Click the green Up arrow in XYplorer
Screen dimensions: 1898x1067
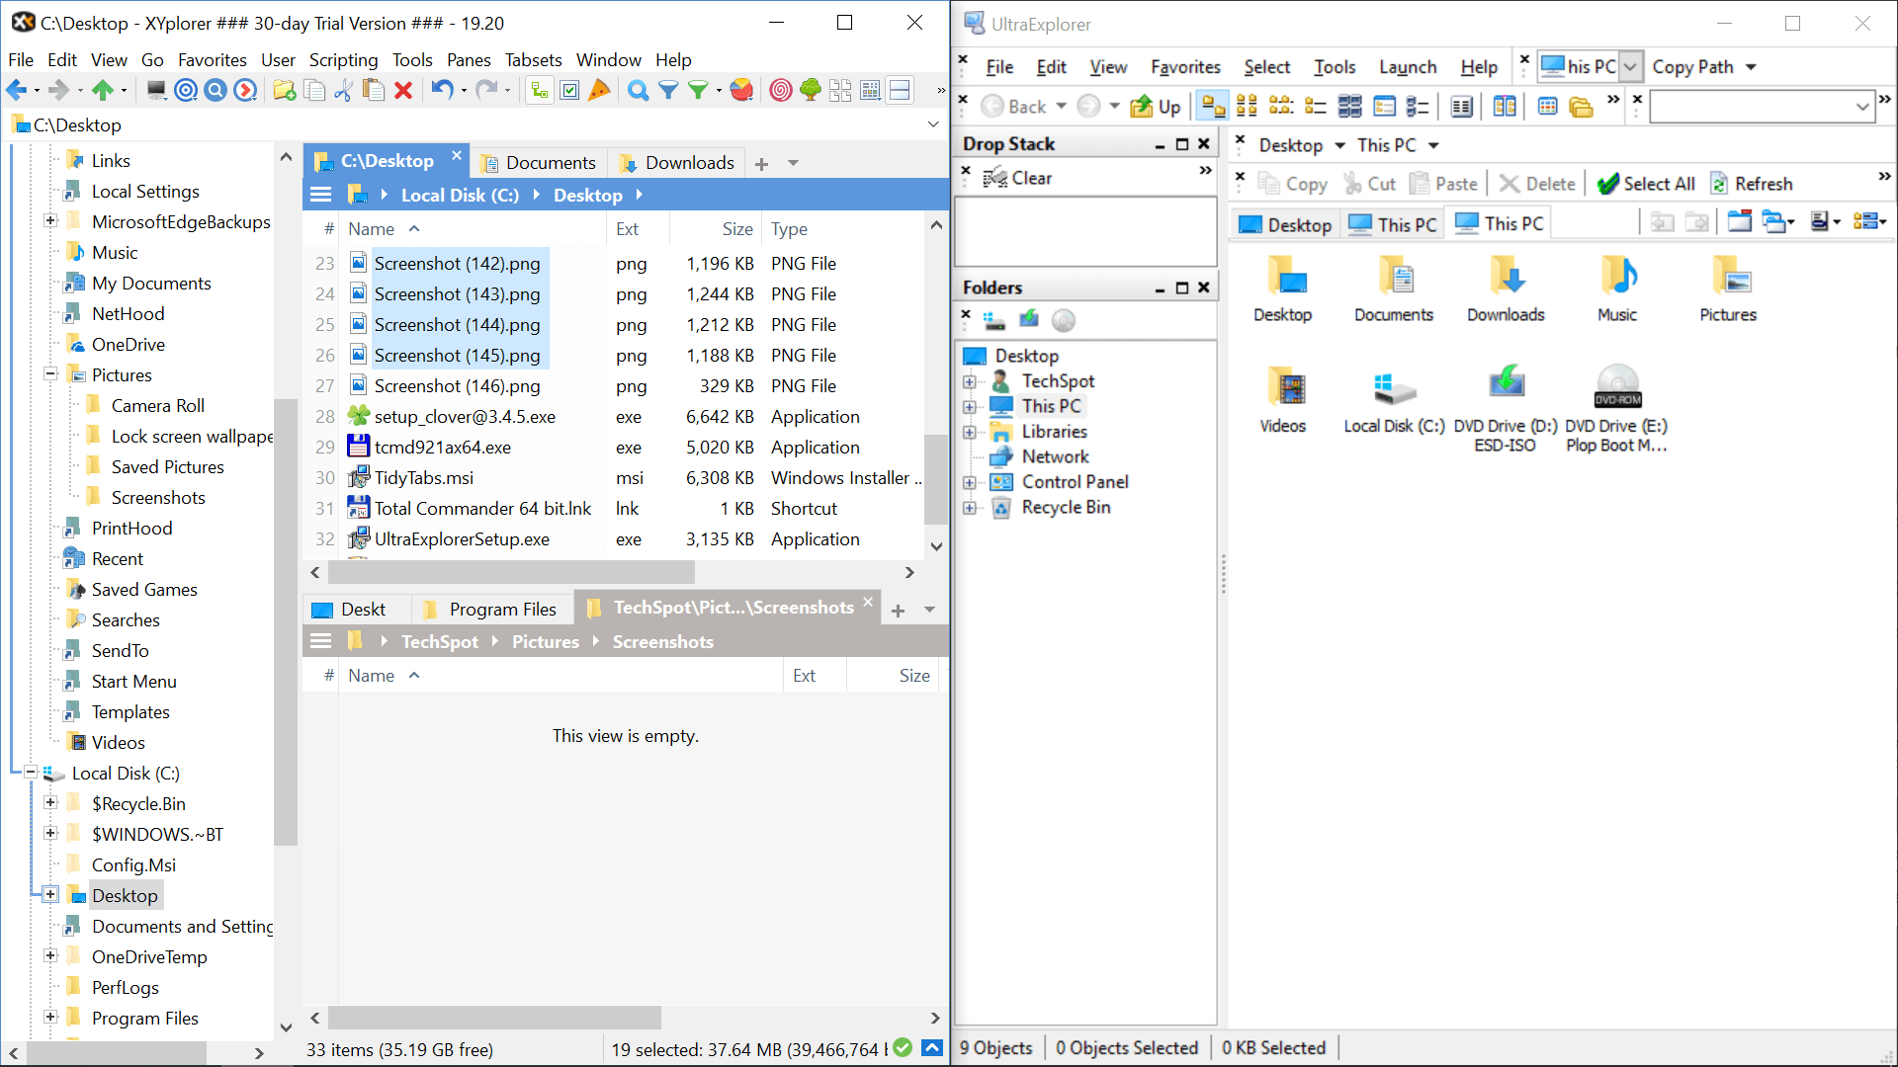tap(102, 91)
